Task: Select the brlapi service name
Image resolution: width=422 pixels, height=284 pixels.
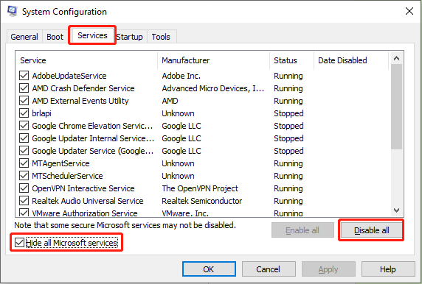Action: 41,113
